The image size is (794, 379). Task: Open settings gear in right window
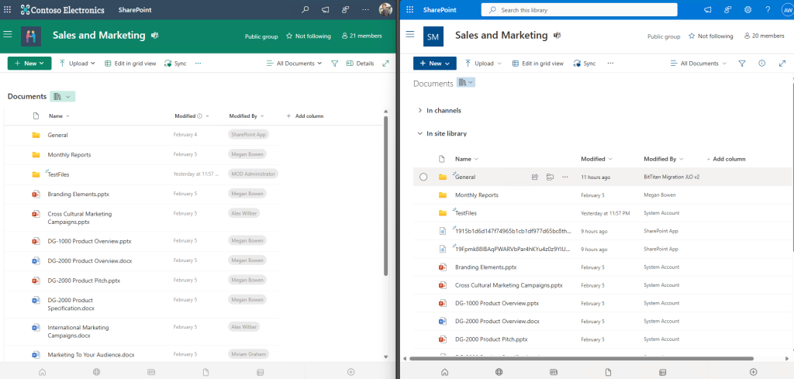click(747, 9)
